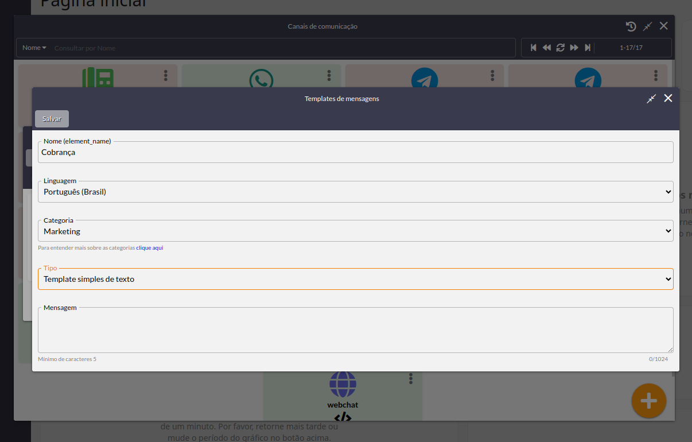
Task: Go to last page of channels
Action: coord(588,48)
